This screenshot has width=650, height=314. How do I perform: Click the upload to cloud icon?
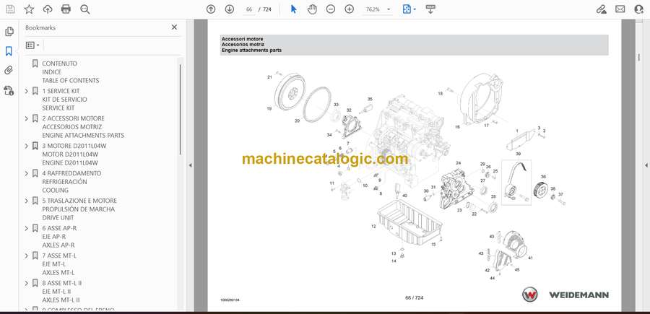point(48,9)
